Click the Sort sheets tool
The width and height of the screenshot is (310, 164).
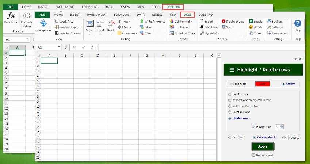pyautogui.click(x=226, y=27)
